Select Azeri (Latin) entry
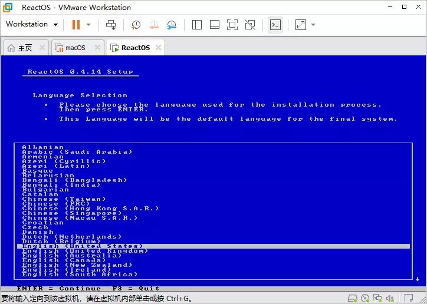This screenshot has height=304, width=427. tap(56, 166)
